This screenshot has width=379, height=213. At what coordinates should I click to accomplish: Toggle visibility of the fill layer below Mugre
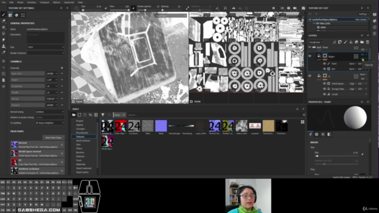click(x=310, y=76)
